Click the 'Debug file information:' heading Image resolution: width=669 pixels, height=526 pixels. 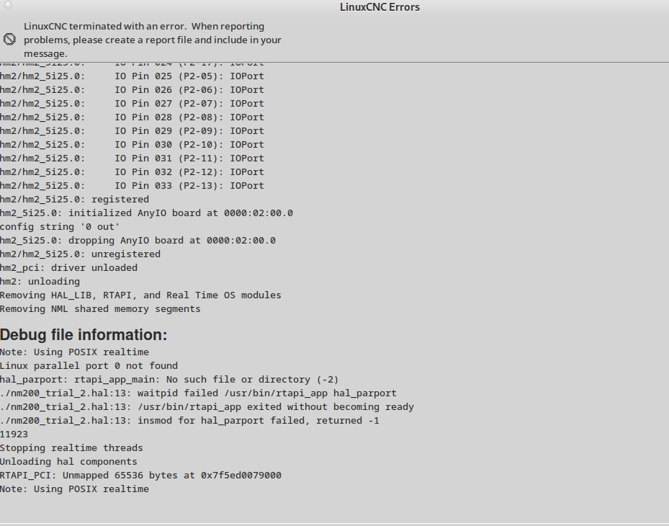coord(84,335)
